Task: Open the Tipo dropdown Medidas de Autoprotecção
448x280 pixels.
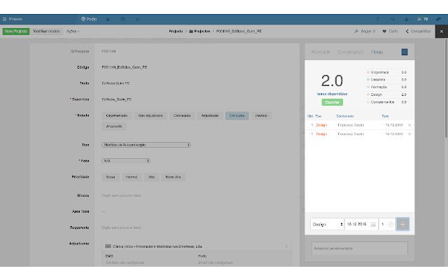Action: (x=146, y=145)
